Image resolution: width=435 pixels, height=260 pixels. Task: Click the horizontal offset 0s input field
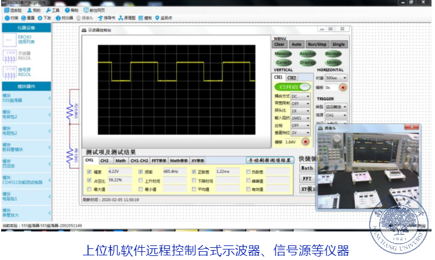tap(330, 87)
